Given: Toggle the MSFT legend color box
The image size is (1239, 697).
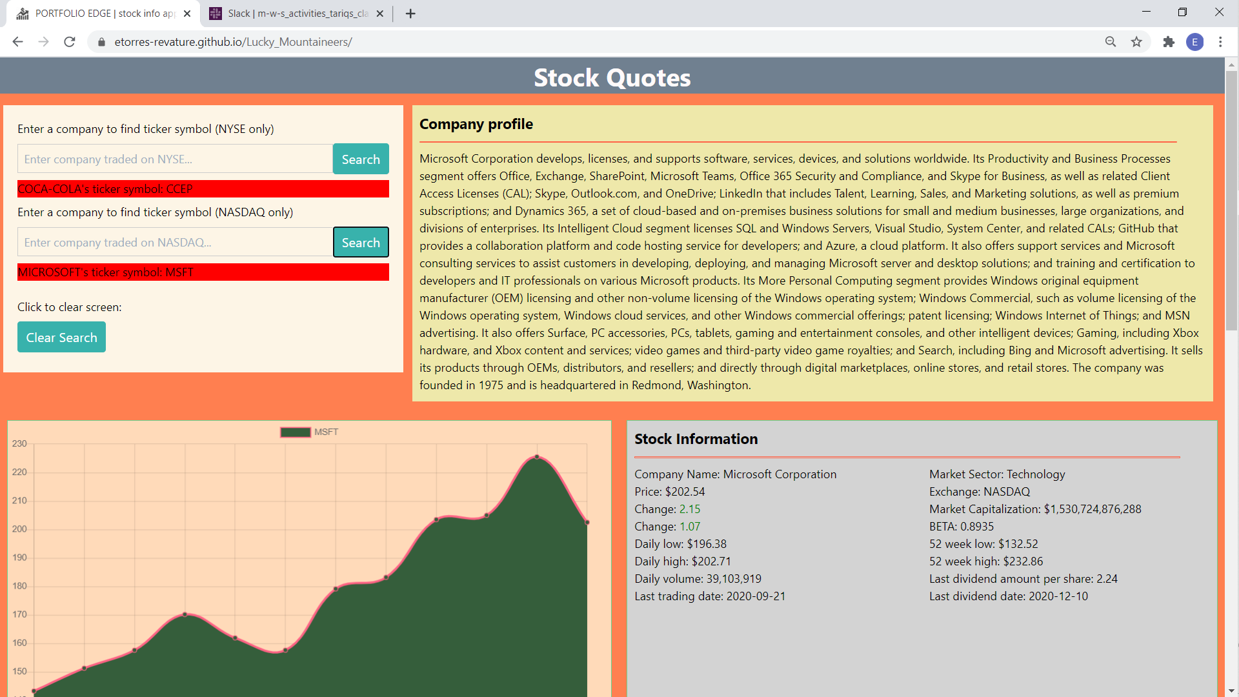Looking at the screenshot, I should (x=296, y=432).
